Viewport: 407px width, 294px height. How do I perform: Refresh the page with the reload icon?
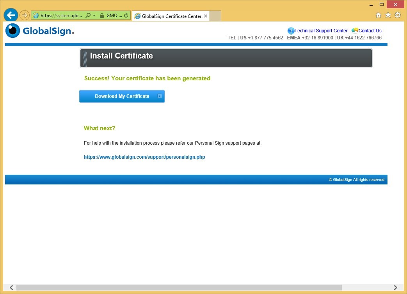126,15
